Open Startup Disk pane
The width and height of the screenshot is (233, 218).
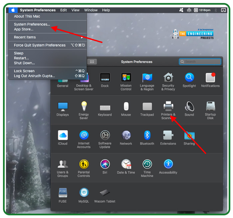[x=210, y=111]
